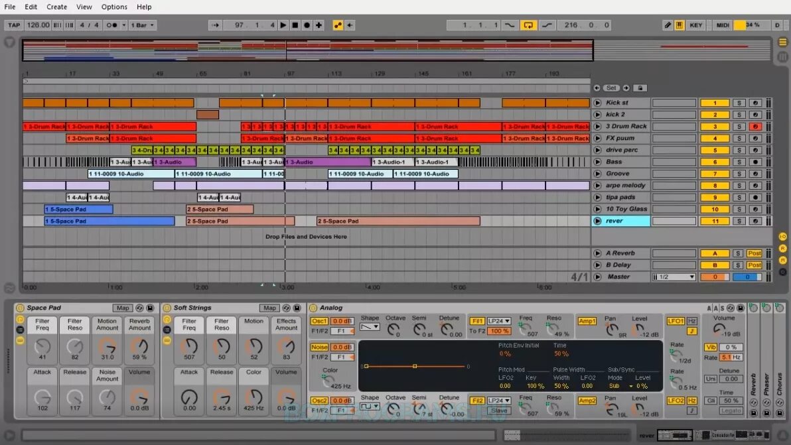Click the MIDI arrangement overdub plus icon
The height and width of the screenshot is (445, 791).
click(318, 25)
